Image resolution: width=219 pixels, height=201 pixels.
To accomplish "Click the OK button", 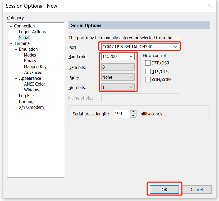I will pos(164,189).
